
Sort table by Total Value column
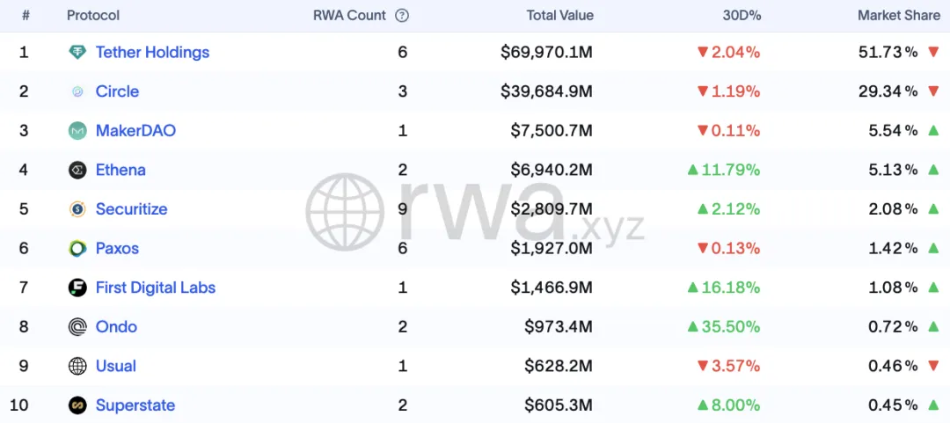[559, 15]
